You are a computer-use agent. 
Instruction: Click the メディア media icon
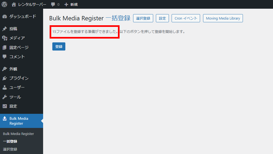coord(5,38)
